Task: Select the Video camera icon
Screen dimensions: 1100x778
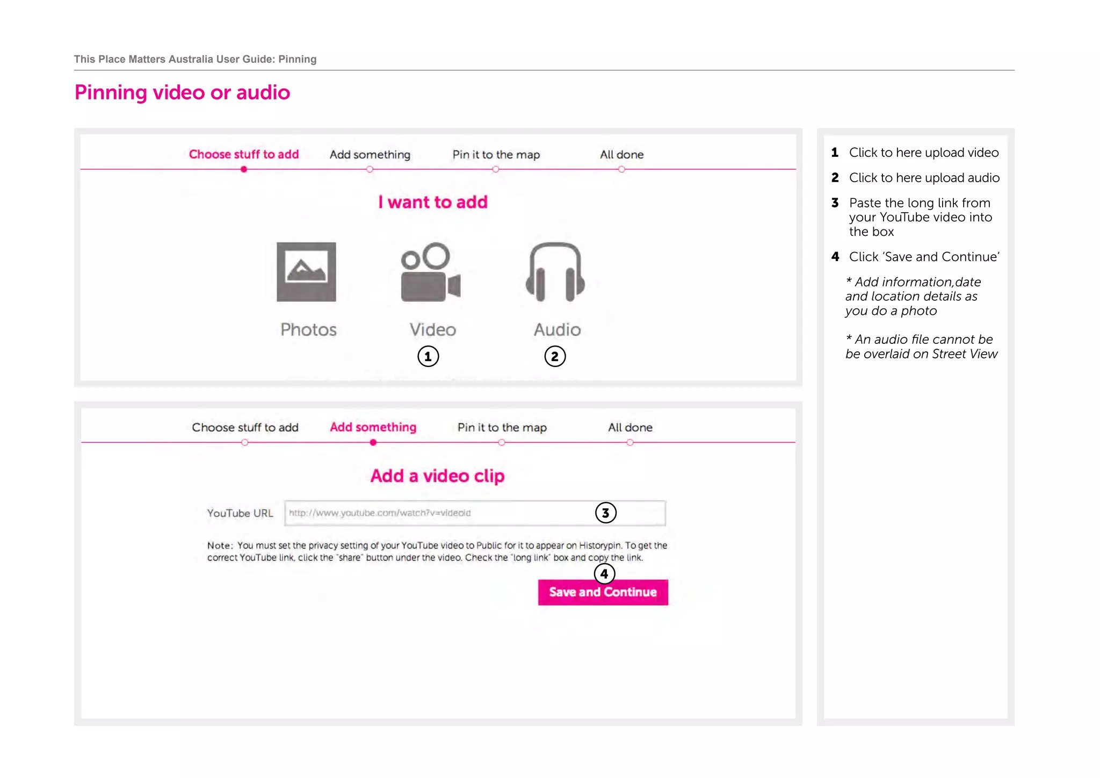Action: (431, 272)
